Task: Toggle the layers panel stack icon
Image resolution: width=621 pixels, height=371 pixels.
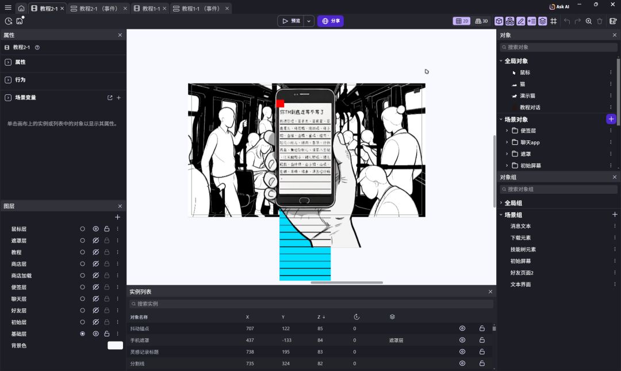Action: (543, 21)
